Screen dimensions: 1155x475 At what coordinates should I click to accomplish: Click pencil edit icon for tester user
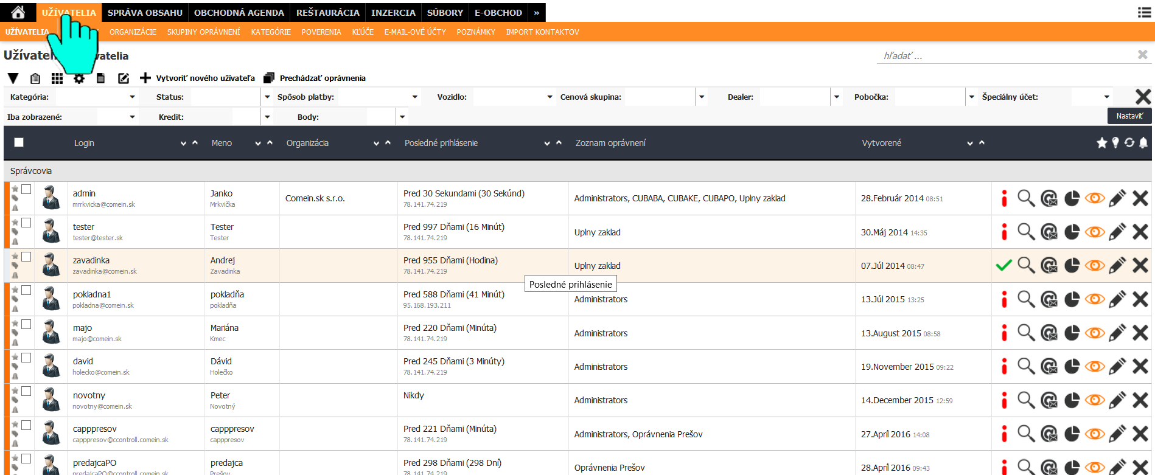click(1117, 232)
